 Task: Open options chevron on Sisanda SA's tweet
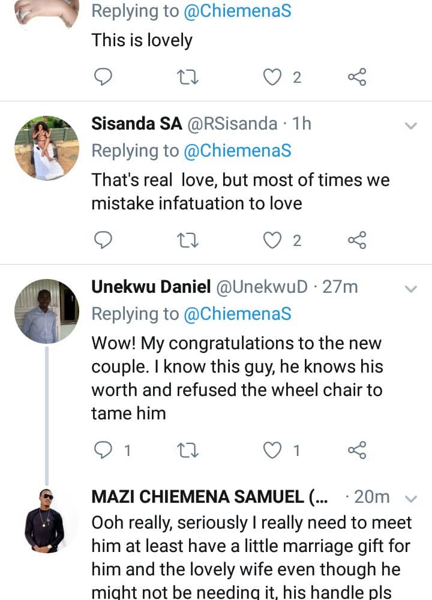(x=411, y=125)
